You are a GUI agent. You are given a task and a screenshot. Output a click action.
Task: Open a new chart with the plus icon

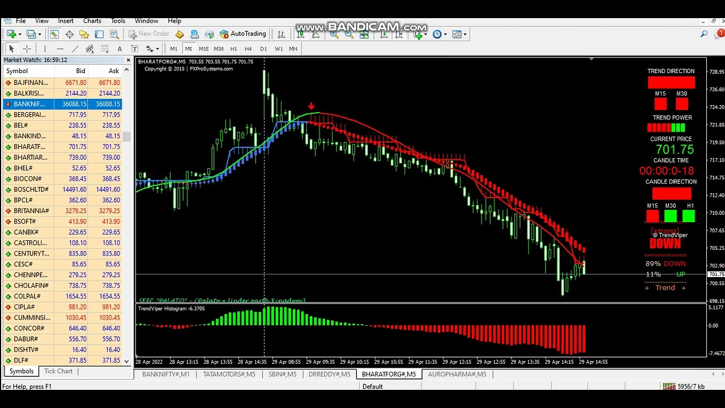coord(11,34)
